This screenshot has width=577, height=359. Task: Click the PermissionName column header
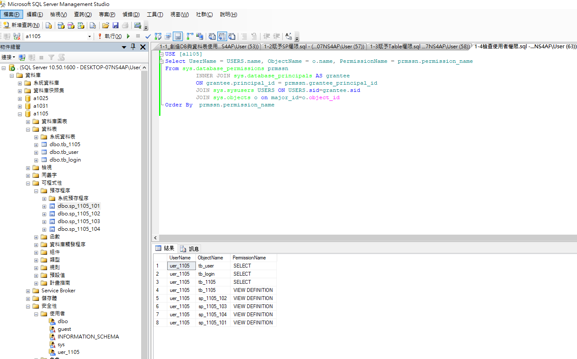249,258
